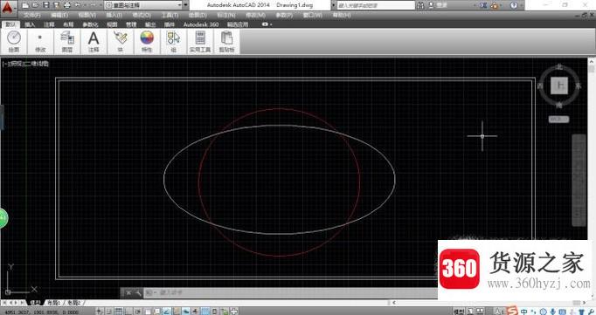Open the Clipboard (剪贴板) ribbon panel
This screenshot has width=596, height=315.
(x=226, y=42)
